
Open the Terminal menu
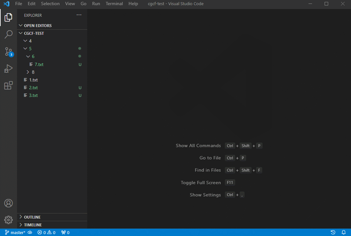point(114,4)
